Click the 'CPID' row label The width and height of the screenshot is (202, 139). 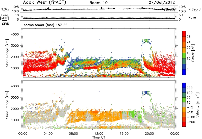(x=6, y=24)
